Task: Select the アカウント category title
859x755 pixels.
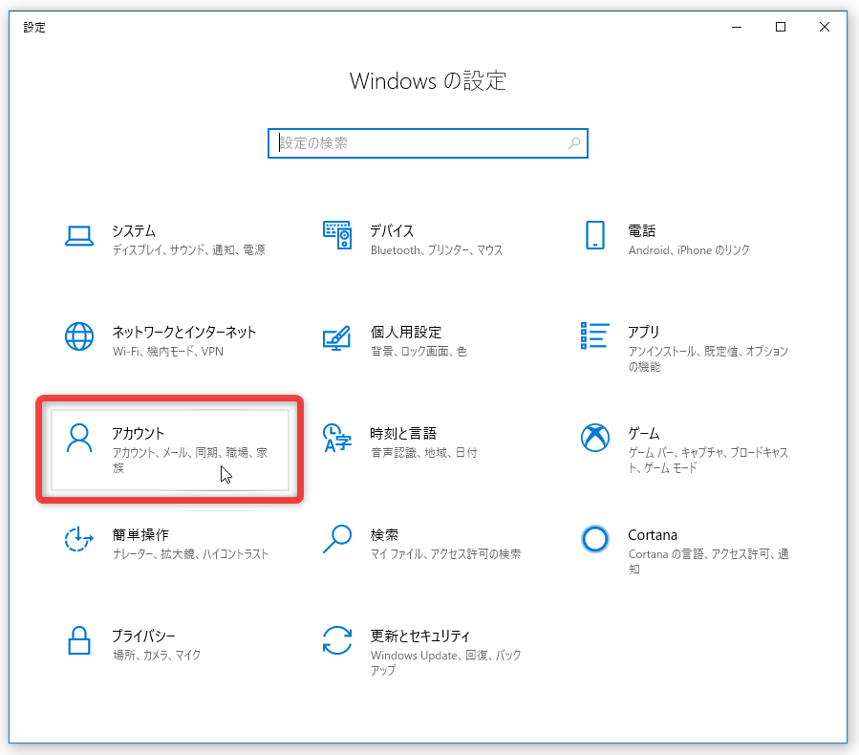Action: point(138,433)
